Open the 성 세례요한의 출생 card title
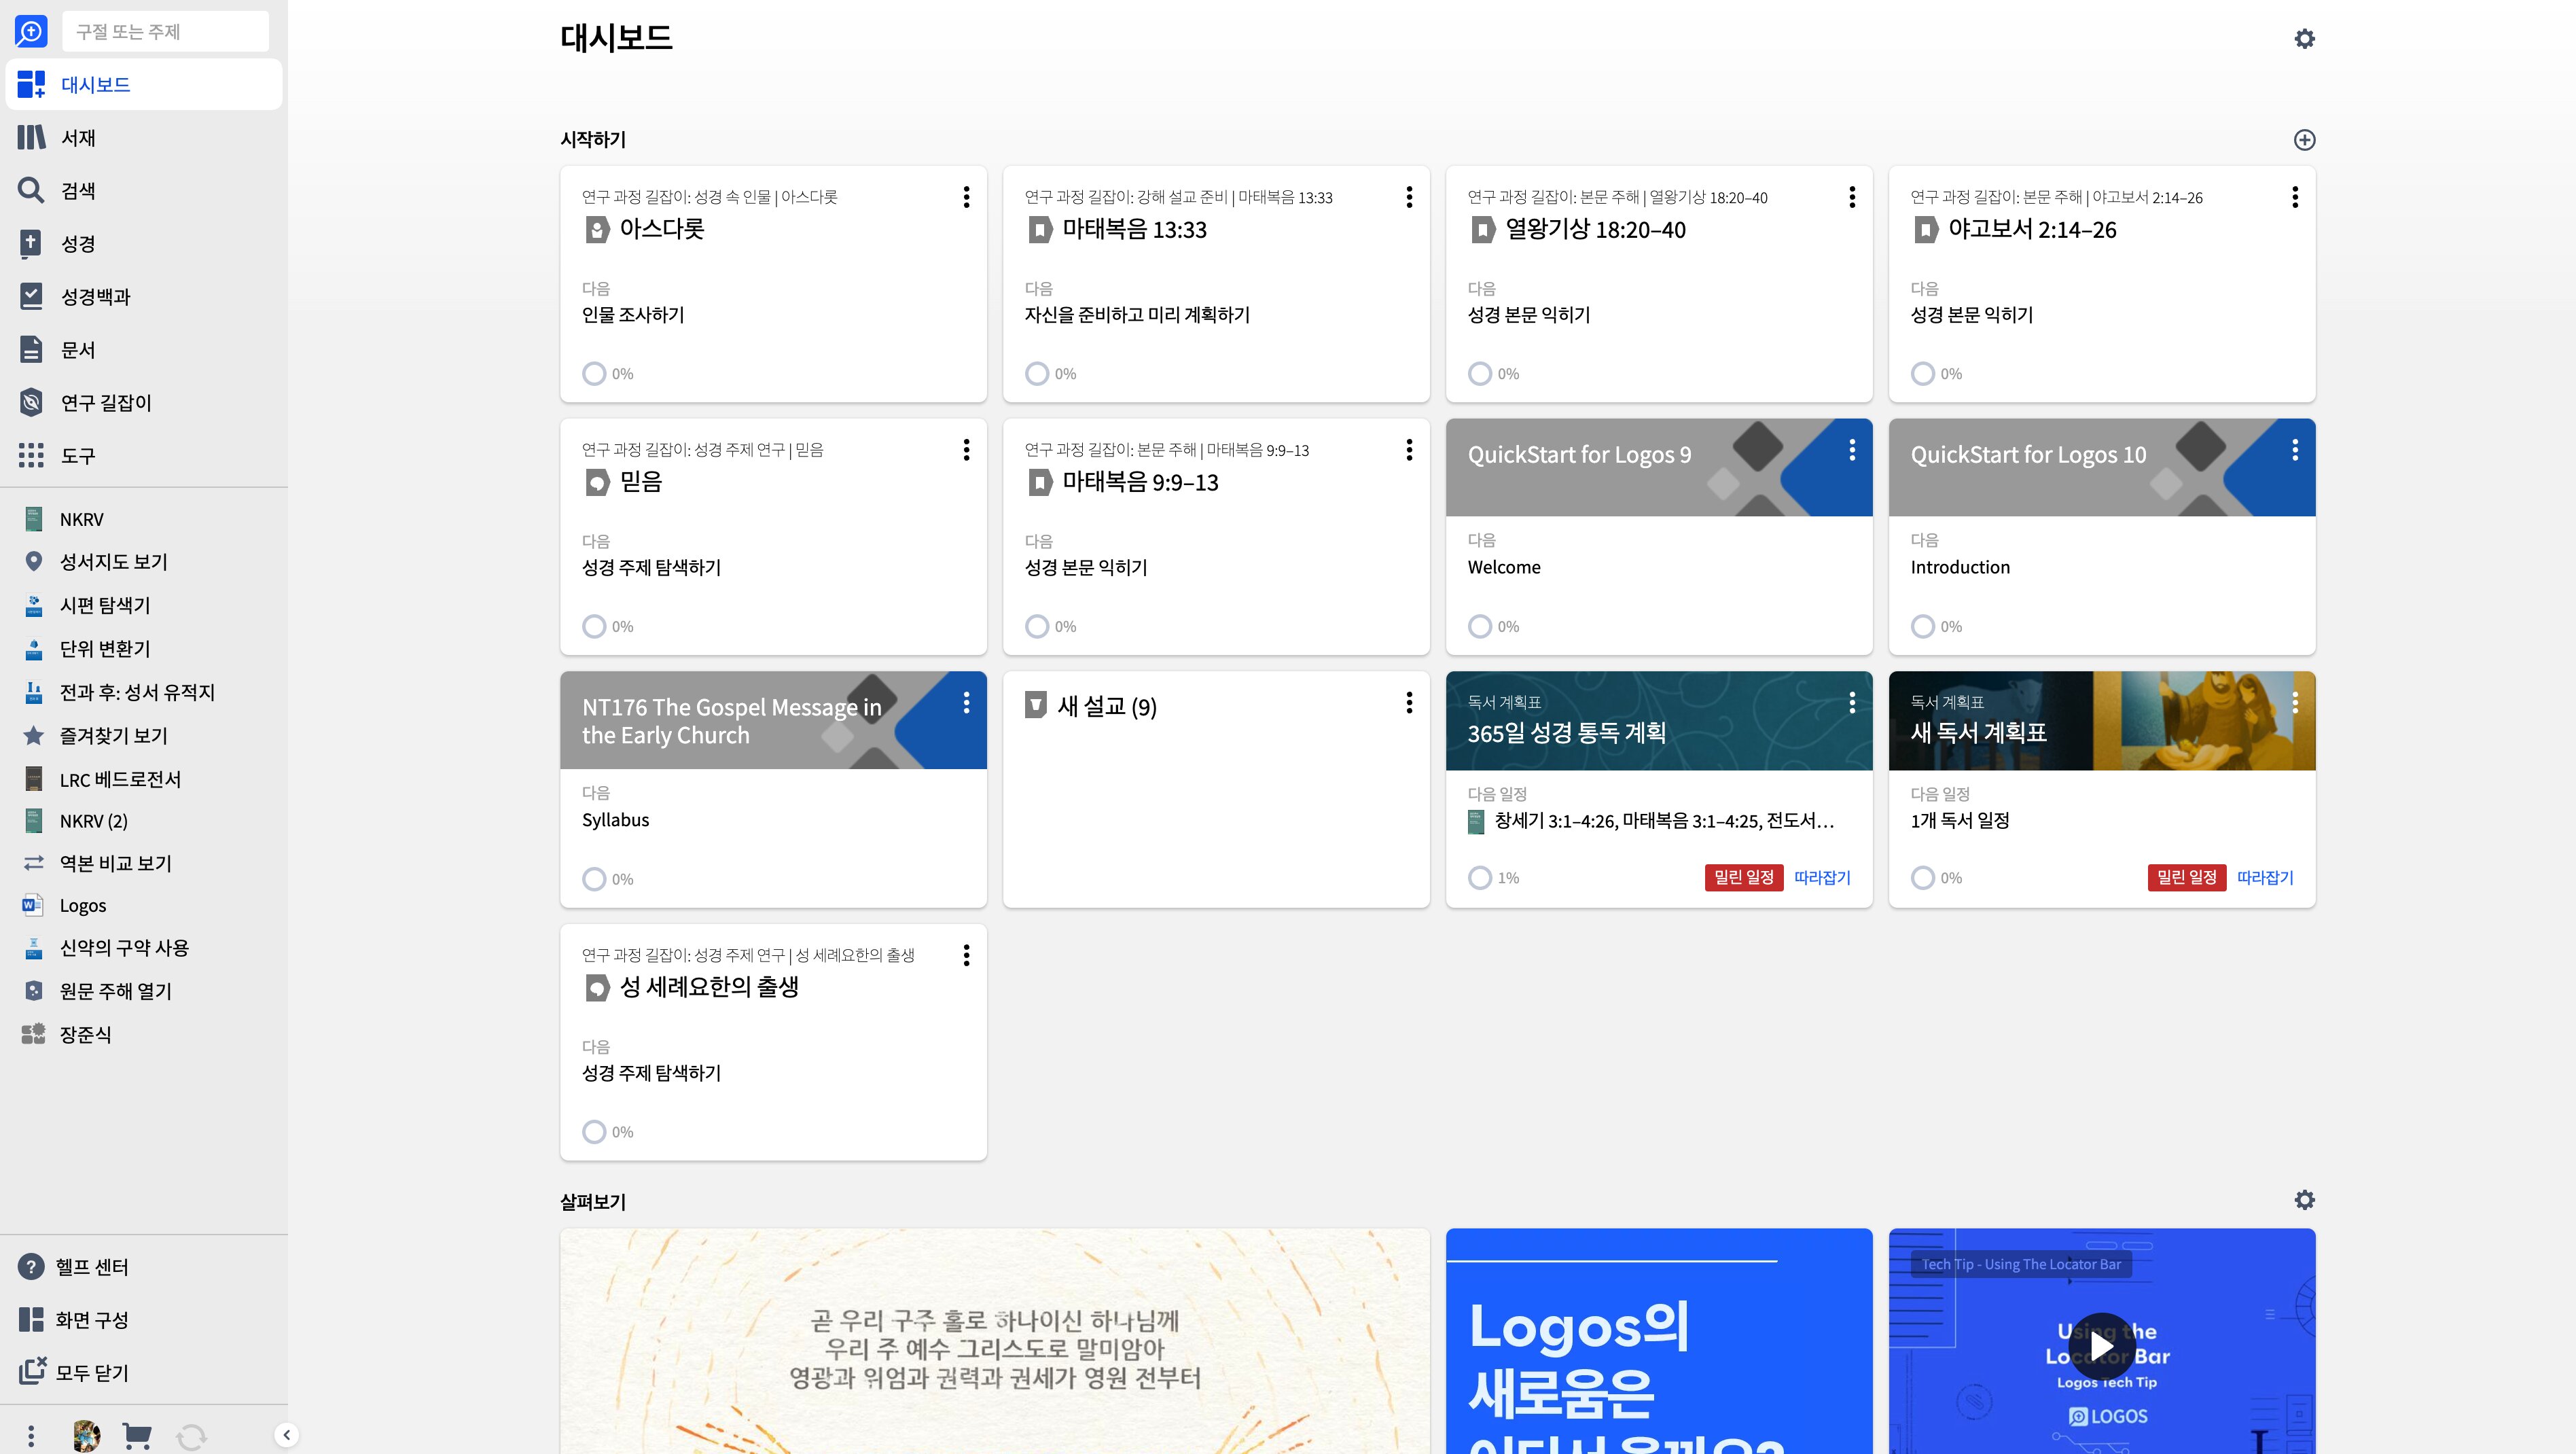The width and height of the screenshot is (2576, 1454). [709, 987]
